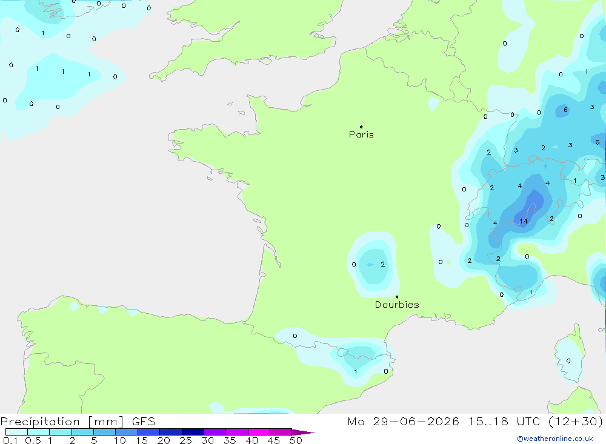
Task: Click the 14 mm precipitation value
Action: (524, 222)
